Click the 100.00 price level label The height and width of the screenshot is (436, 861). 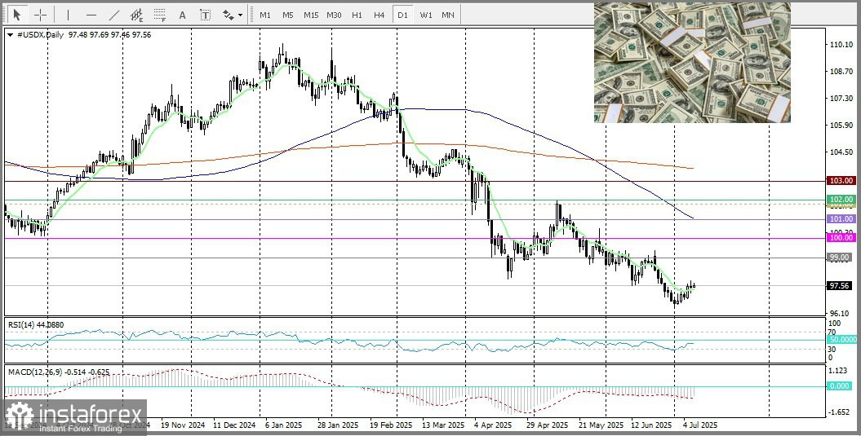(840, 238)
